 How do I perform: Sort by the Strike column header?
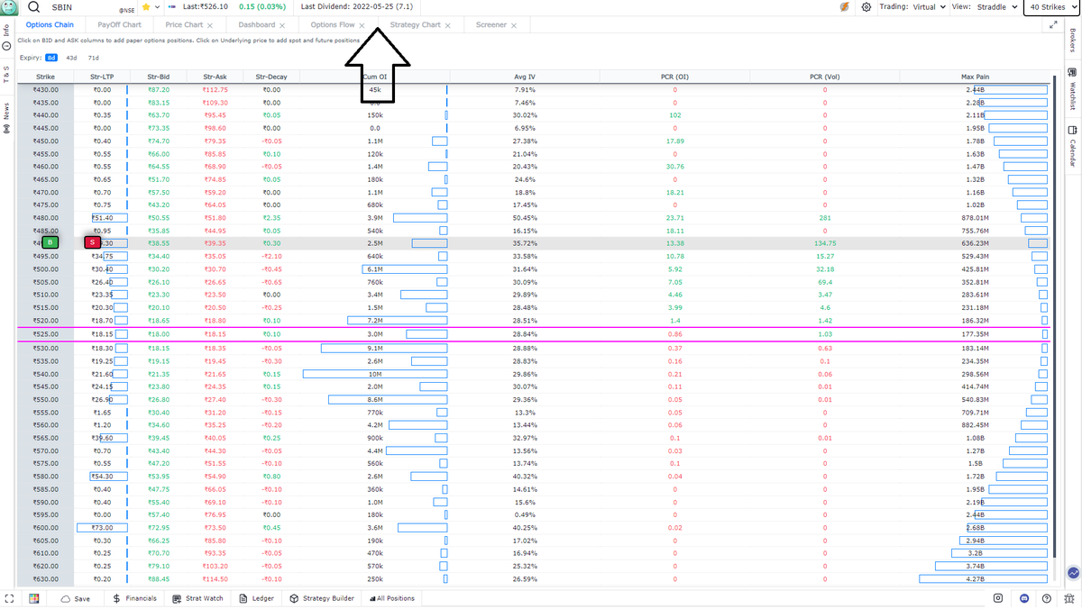click(45, 77)
